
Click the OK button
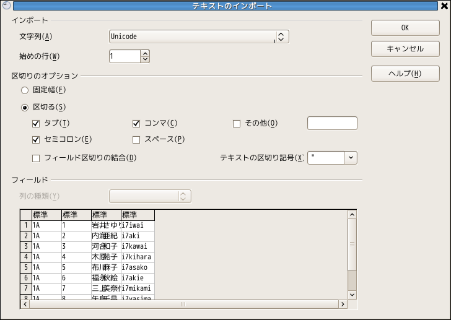coord(405,28)
